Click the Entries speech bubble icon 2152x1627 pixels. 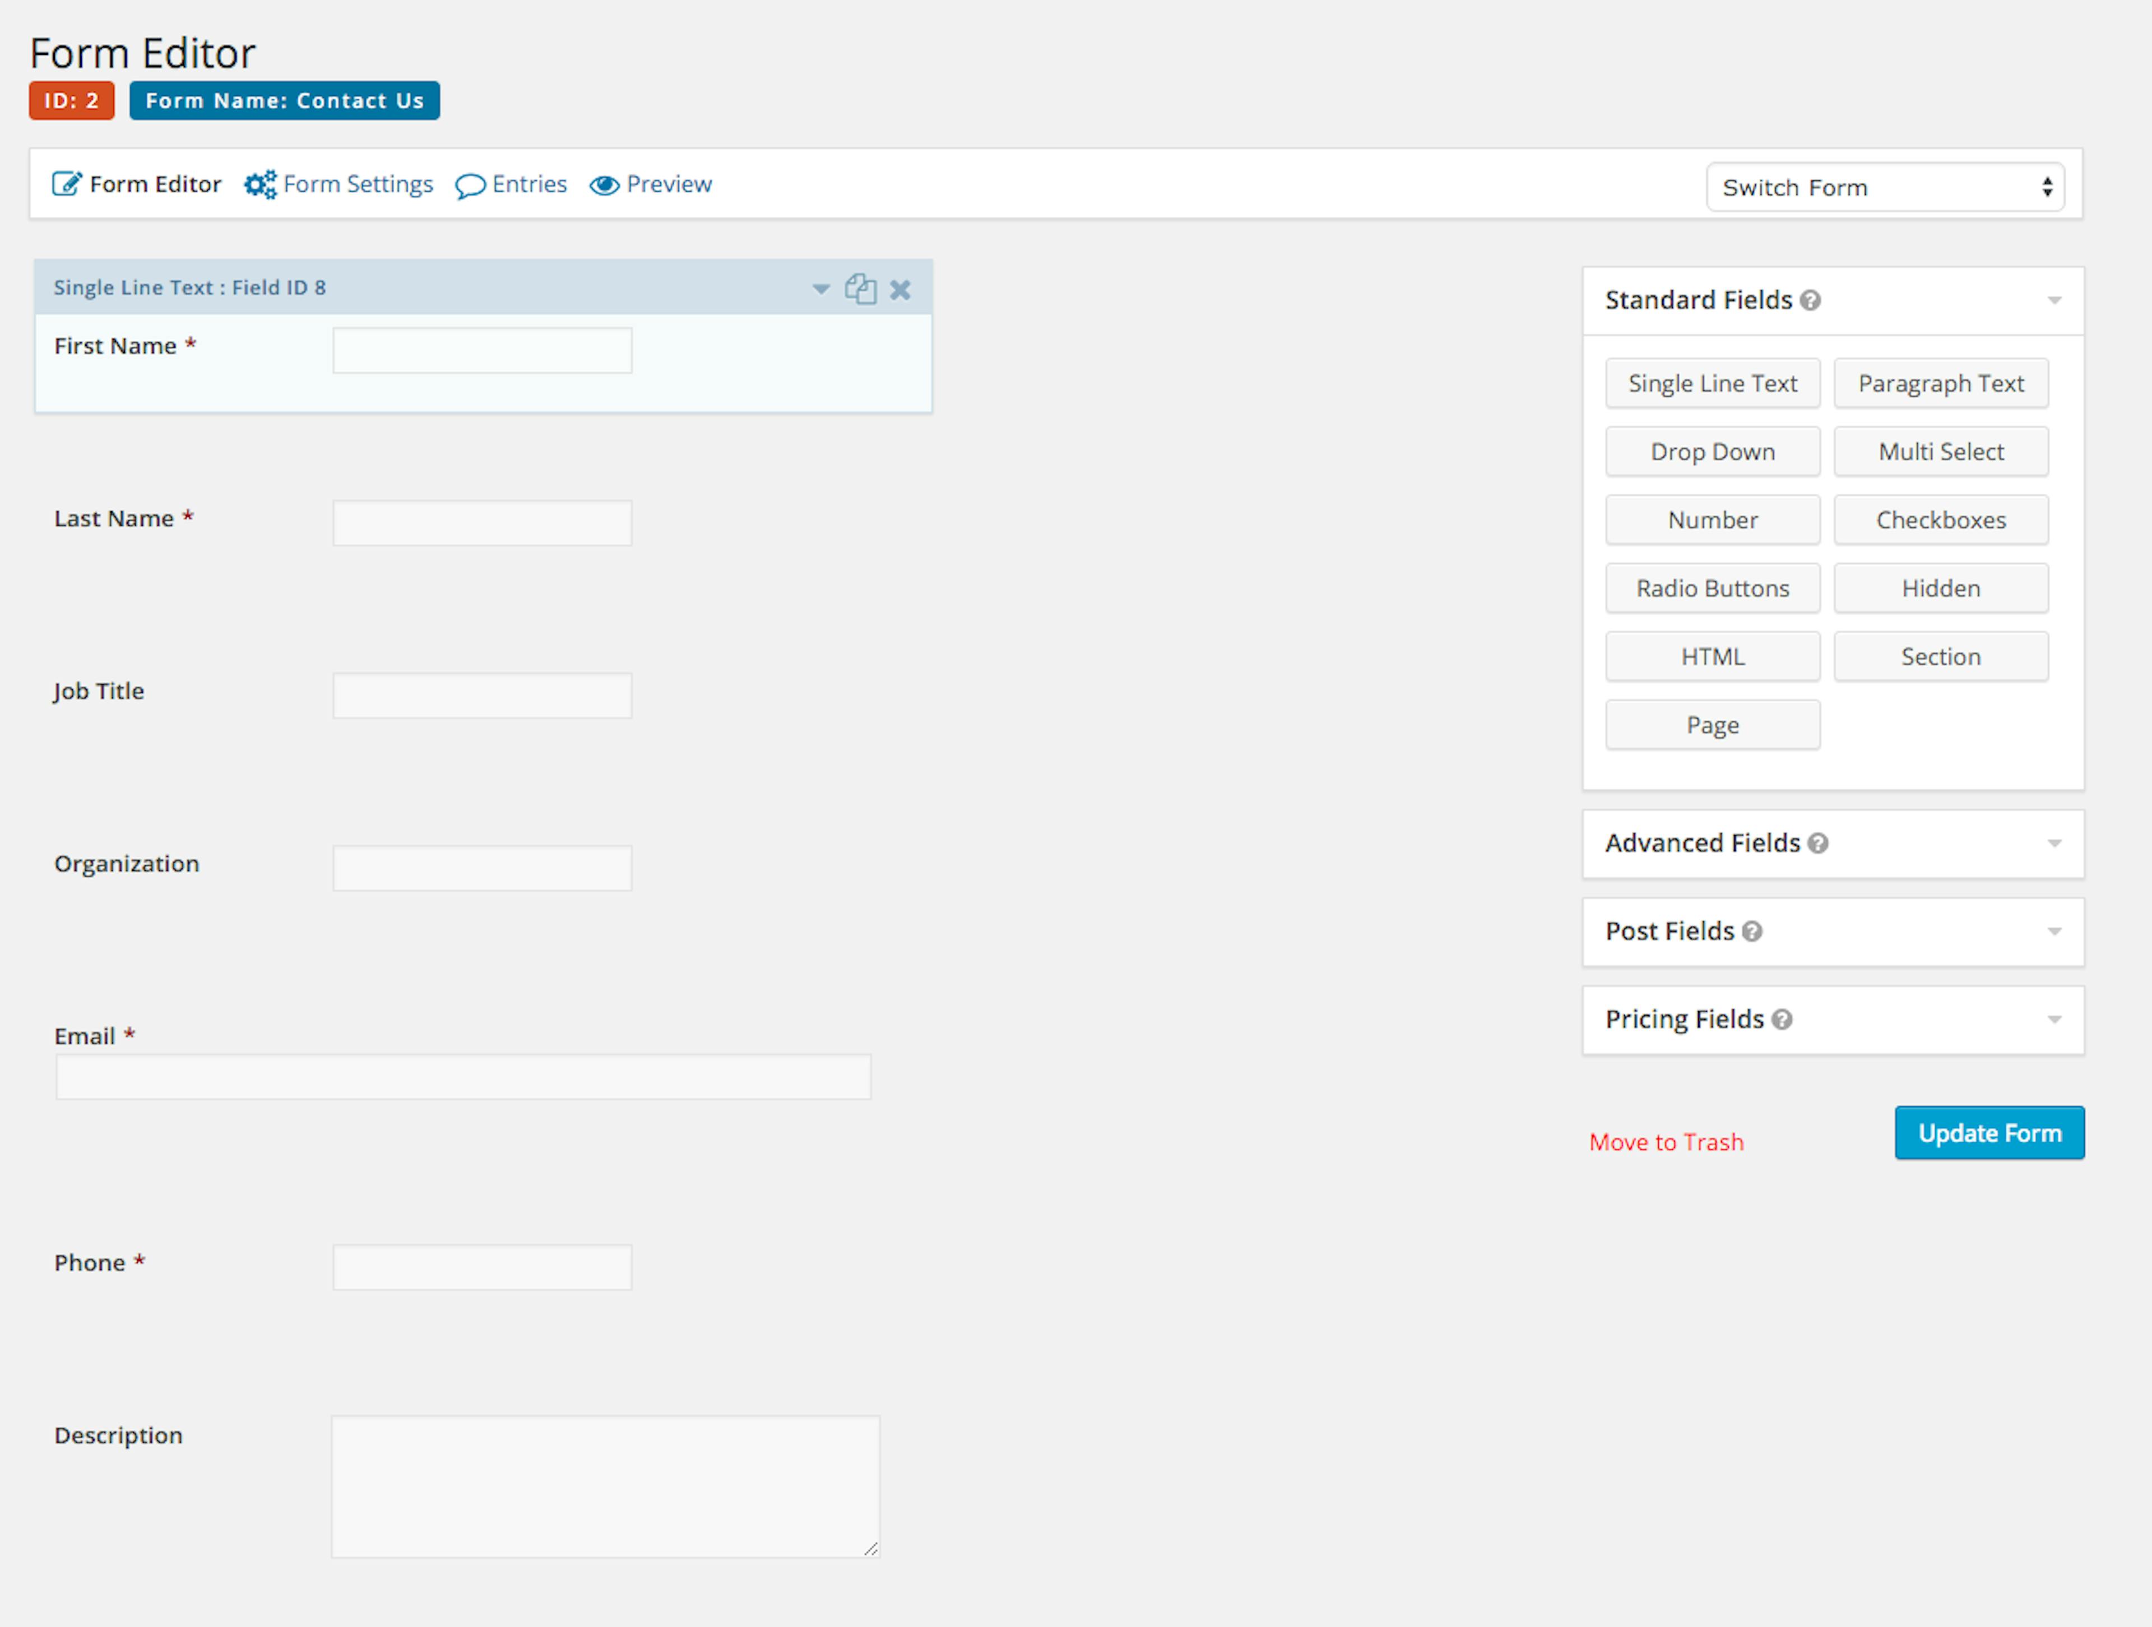coord(471,186)
